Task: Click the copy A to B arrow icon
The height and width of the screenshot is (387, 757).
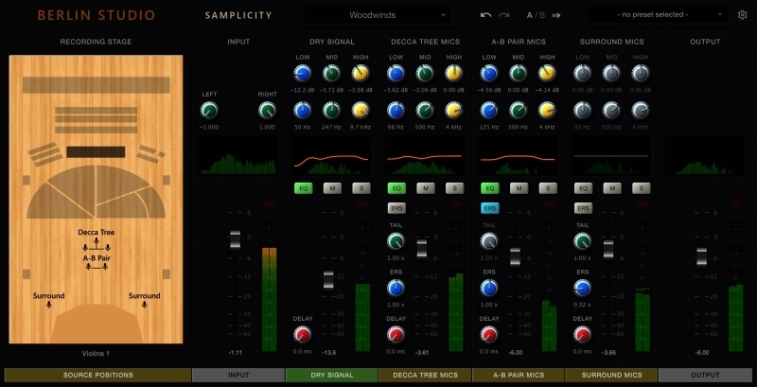Action: [x=556, y=15]
